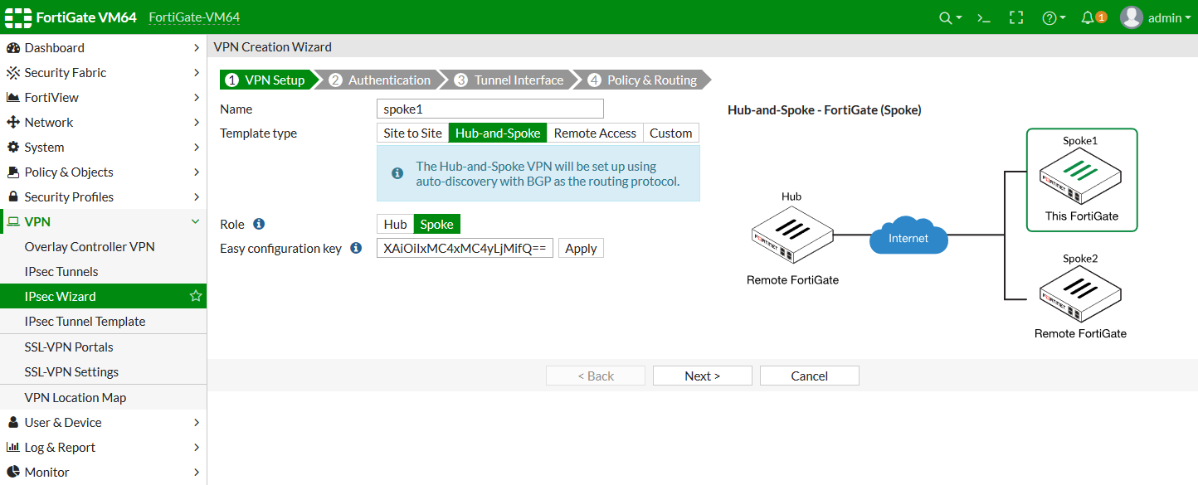Click the Policy & Objects icon

[x=12, y=172]
